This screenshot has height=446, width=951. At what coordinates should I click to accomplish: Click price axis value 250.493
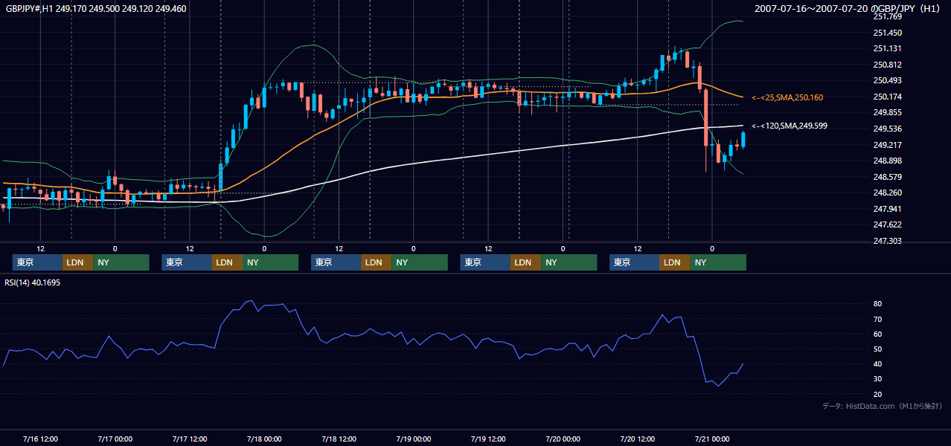click(x=887, y=80)
